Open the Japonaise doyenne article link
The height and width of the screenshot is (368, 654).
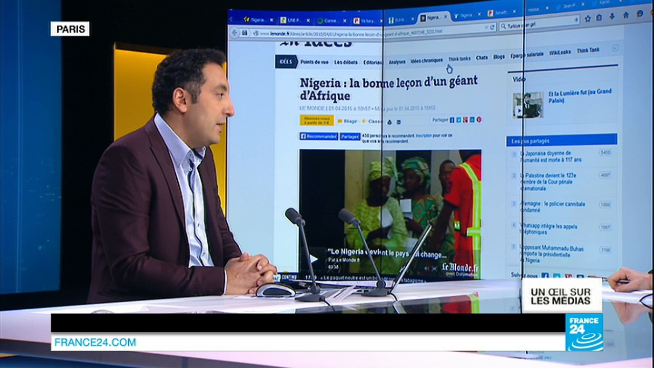pos(550,156)
